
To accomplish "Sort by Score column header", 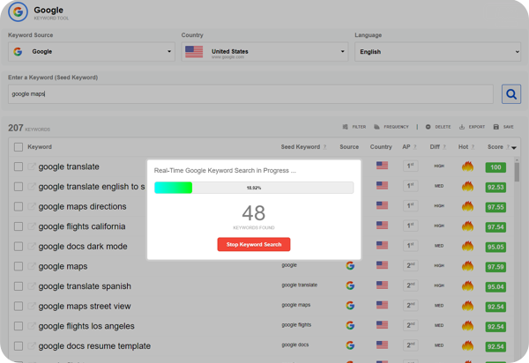I will 495,147.
